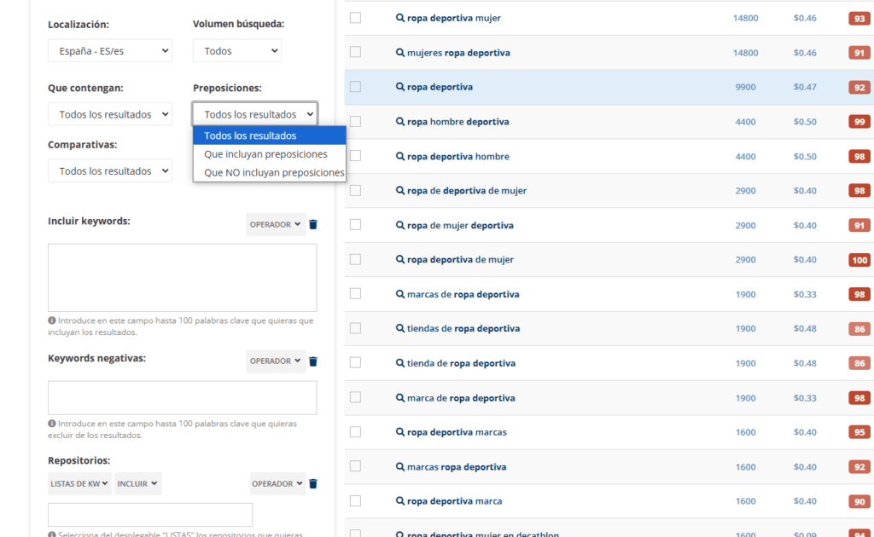Viewport: 874px width, 537px height.
Task: Open the Comparativas dropdown
Action: pyautogui.click(x=109, y=171)
